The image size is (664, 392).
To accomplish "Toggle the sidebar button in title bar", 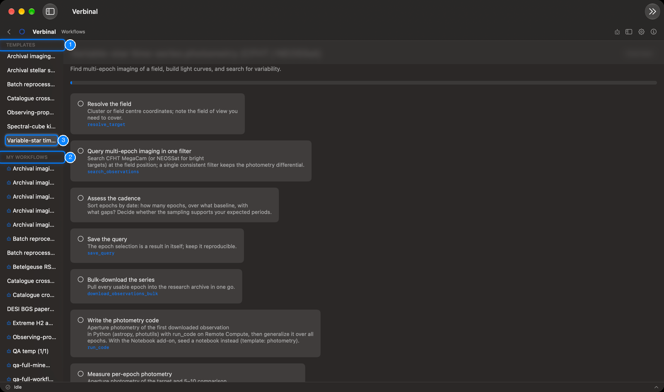I will pyautogui.click(x=50, y=12).
